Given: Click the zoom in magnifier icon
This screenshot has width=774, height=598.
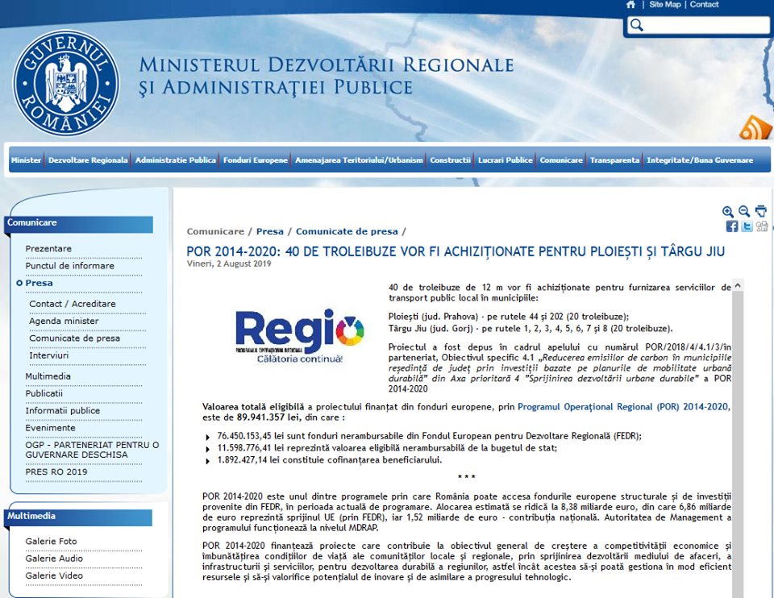Looking at the screenshot, I should pyautogui.click(x=728, y=211).
